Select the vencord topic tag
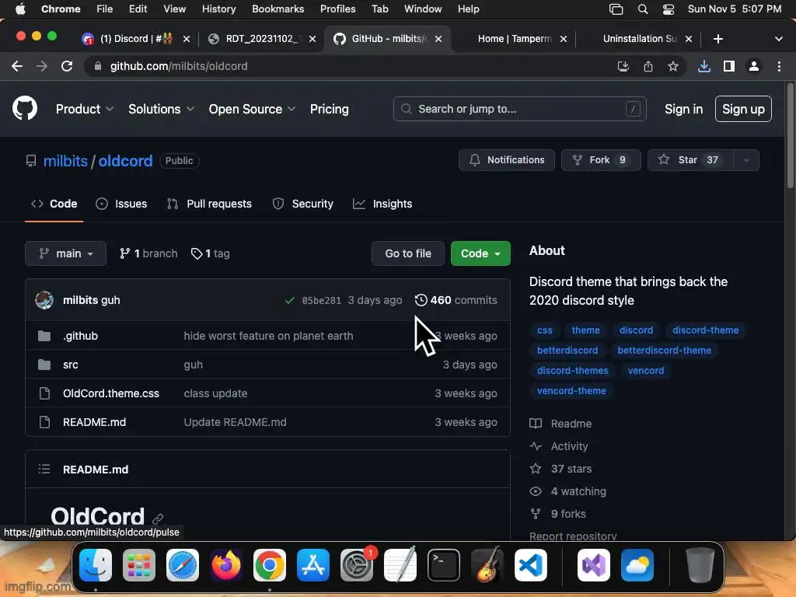 pyautogui.click(x=646, y=371)
